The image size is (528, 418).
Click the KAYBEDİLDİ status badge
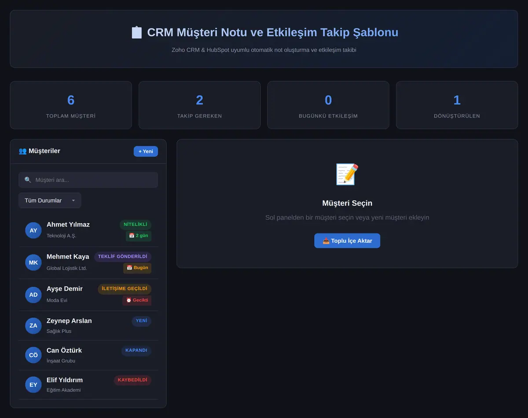tap(132, 380)
